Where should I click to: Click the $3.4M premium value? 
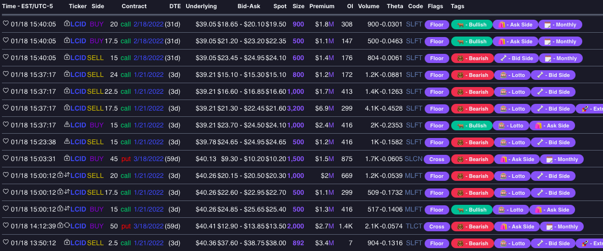324,243
